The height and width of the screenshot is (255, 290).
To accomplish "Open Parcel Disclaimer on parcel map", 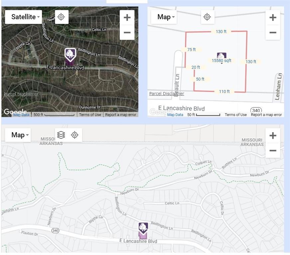I will point(167,94).
